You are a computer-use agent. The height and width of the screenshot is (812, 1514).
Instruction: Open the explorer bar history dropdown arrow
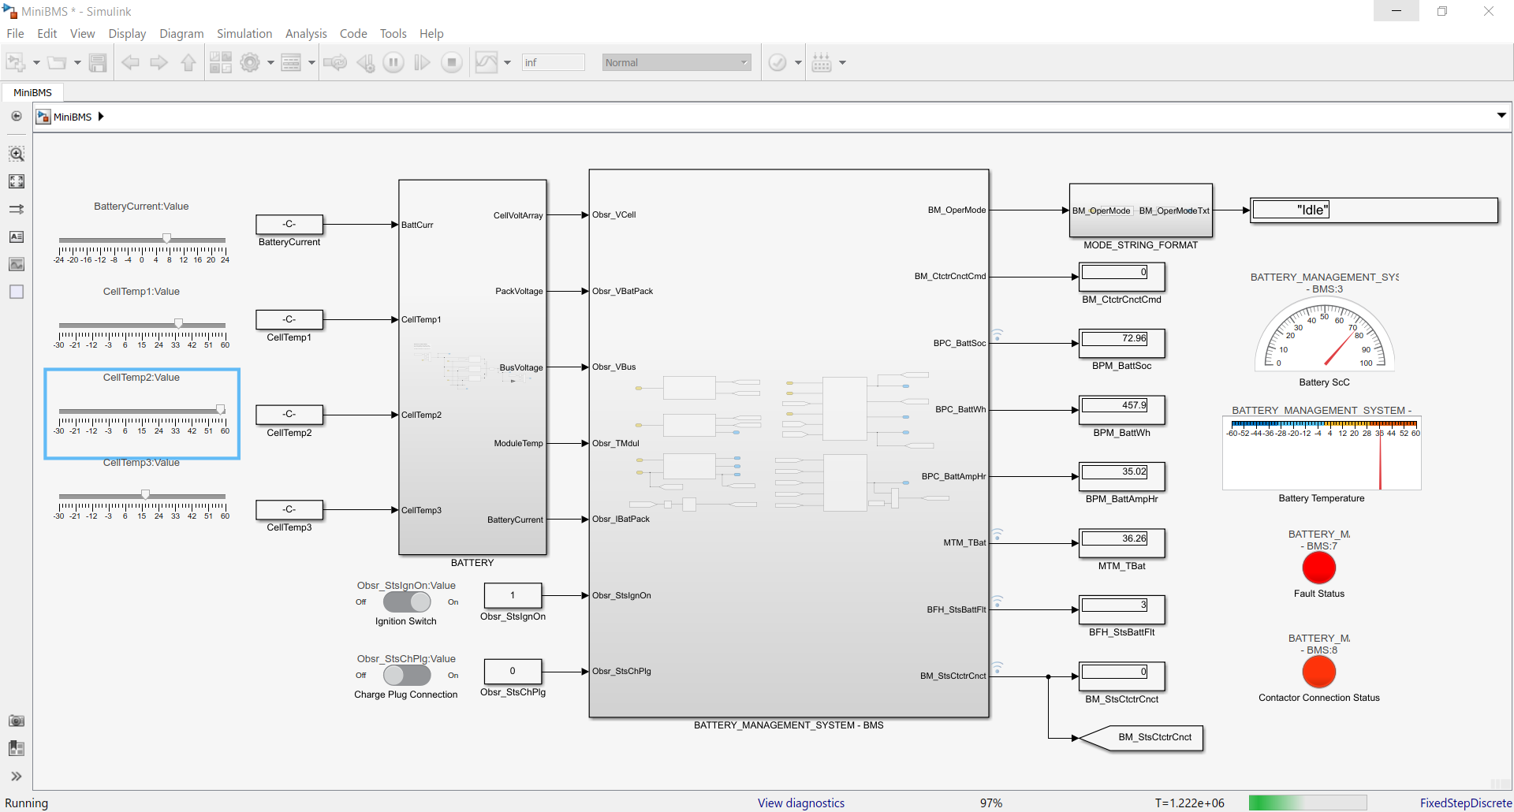coord(1501,116)
